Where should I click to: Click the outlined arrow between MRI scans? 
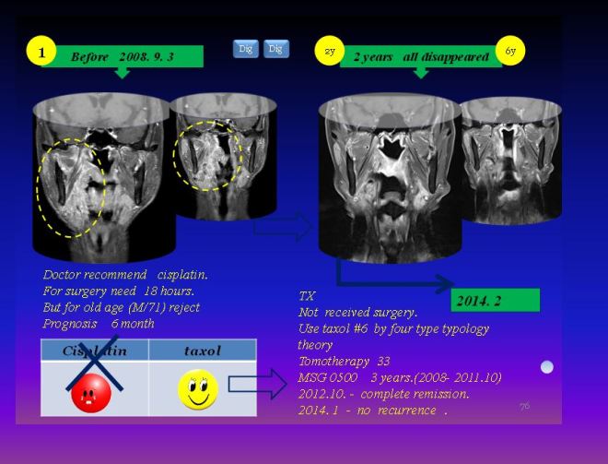pos(282,225)
